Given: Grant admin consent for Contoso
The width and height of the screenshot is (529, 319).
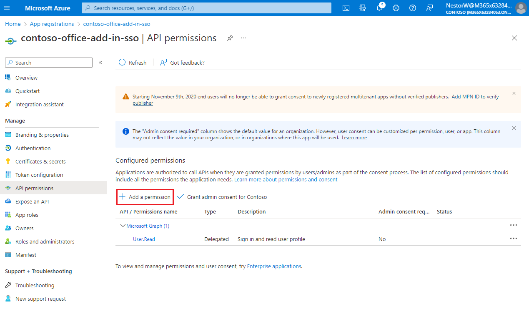Looking at the screenshot, I should click(222, 197).
